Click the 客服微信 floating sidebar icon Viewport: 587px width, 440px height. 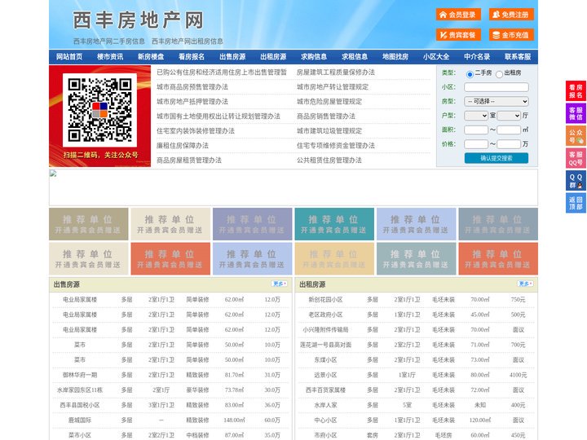click(576, 113)
